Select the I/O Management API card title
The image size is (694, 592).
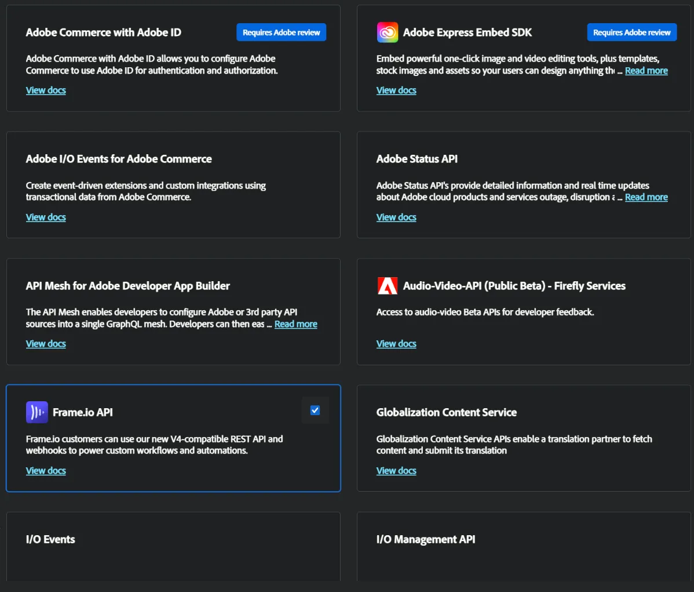426,539
